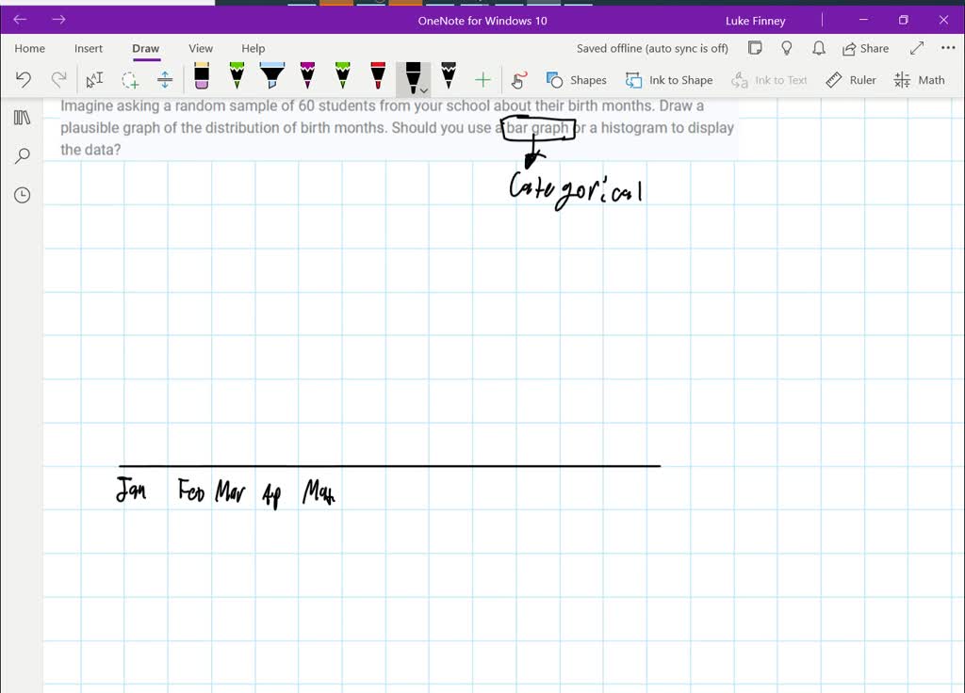
Task: Expand the selected black pen options chevron
Action: 424,90
